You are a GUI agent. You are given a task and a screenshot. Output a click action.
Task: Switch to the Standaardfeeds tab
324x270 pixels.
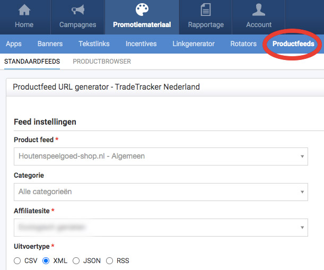pyautogui.click(x=32, y=62)
